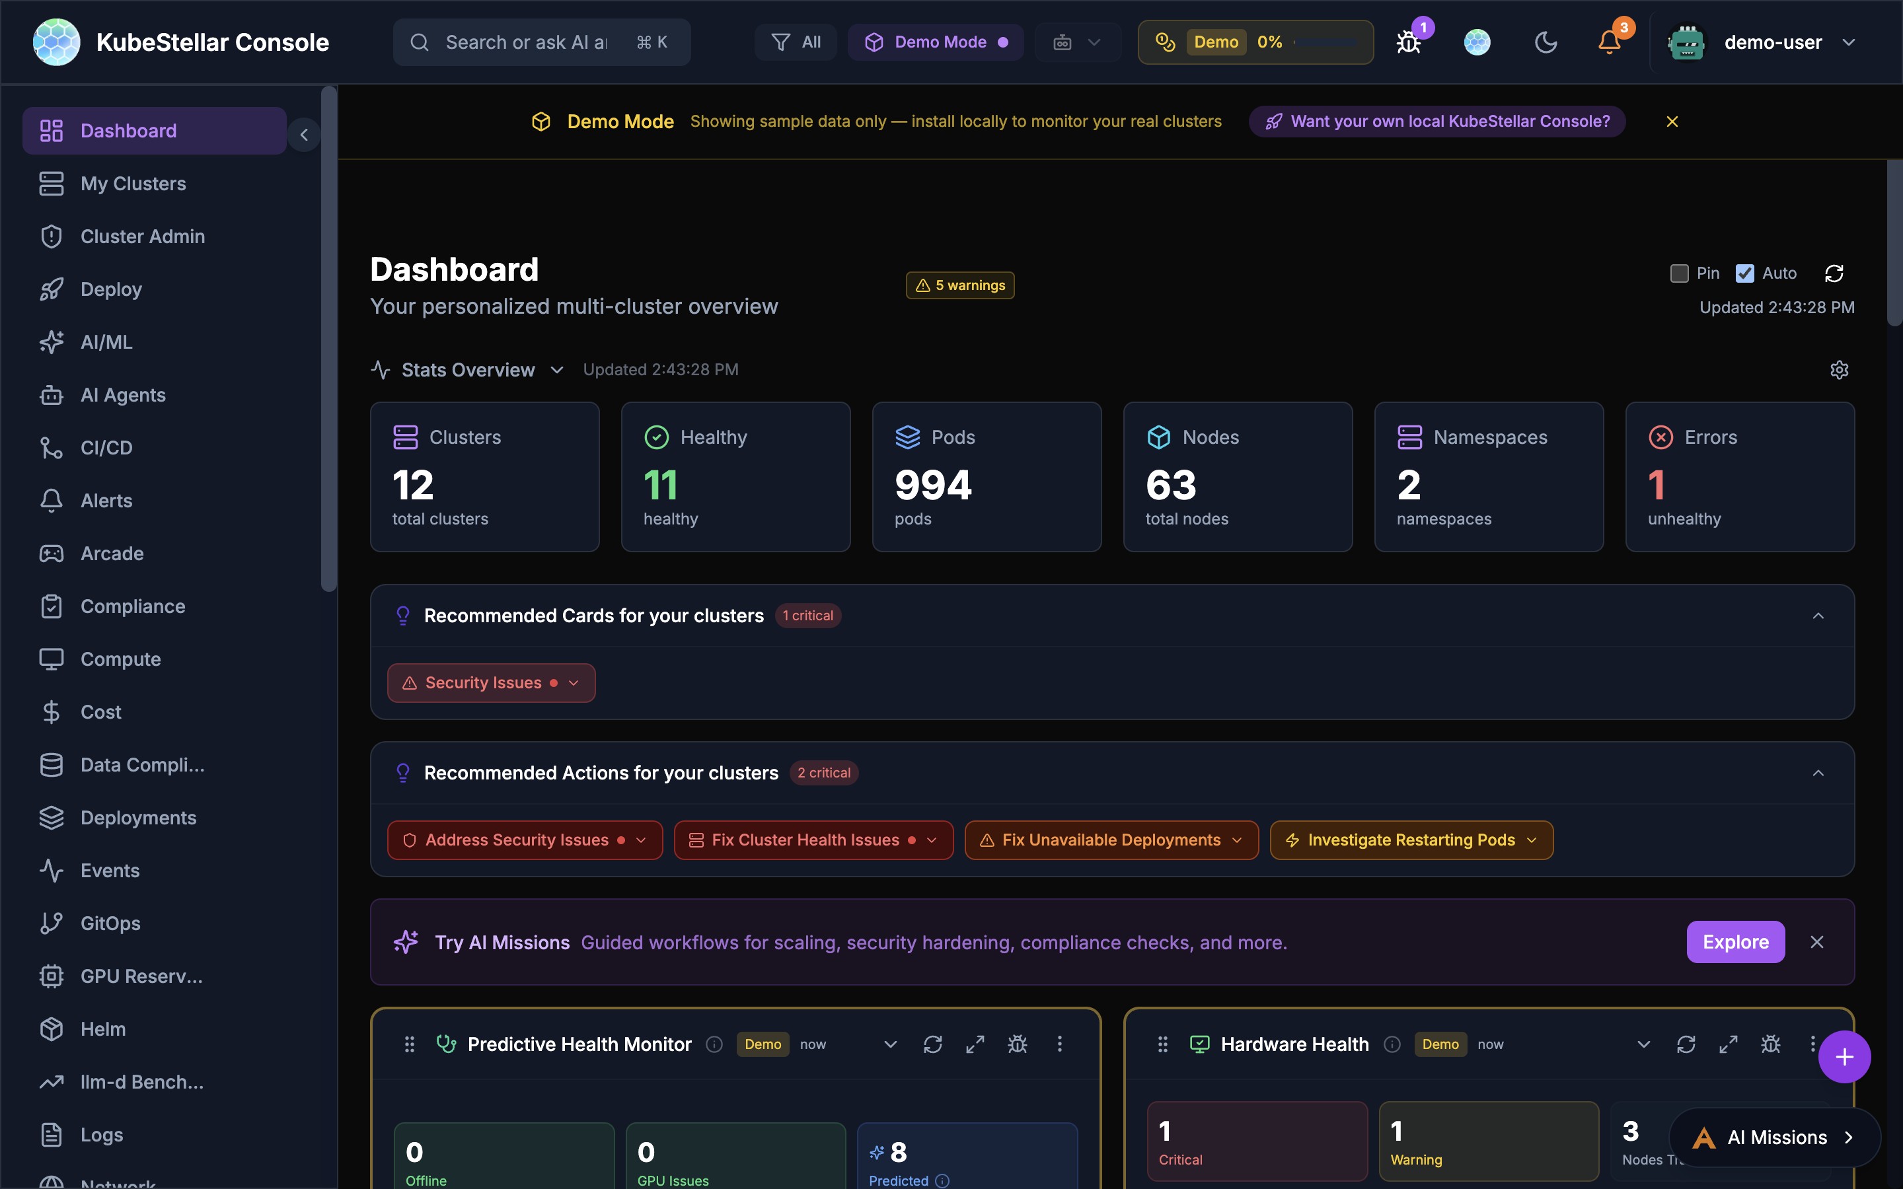Image resolution: width=1903 pixels, height=1189 pixels.
Task: Toggle the Pin checkbox for the dashboard
Action: [1680, 273]
